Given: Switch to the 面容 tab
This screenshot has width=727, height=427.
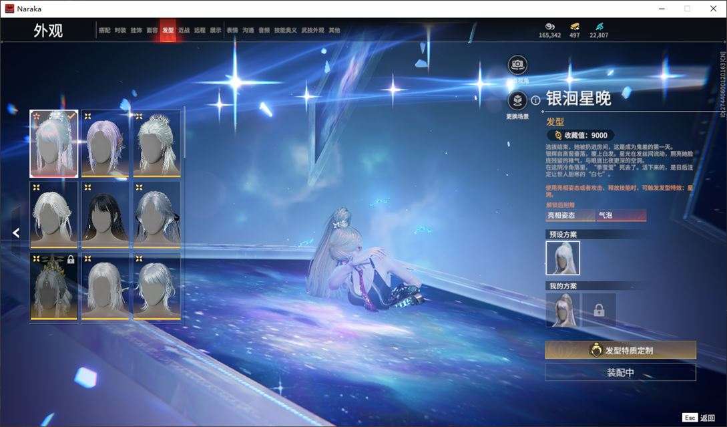Looking at the screenshot, I should coord(152,30).
